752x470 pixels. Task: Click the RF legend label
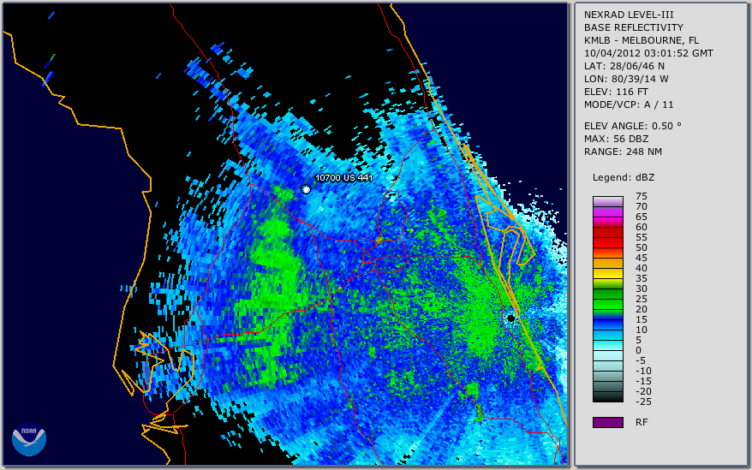(642, 422)
